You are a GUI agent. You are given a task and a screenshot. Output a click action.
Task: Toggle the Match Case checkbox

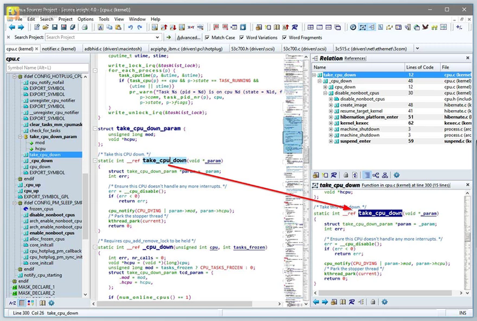click(x=207, y=38)
